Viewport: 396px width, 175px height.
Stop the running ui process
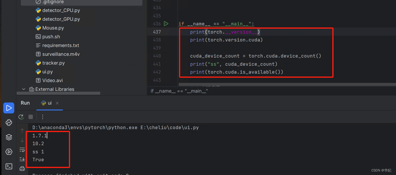click(x=30, y=117)
